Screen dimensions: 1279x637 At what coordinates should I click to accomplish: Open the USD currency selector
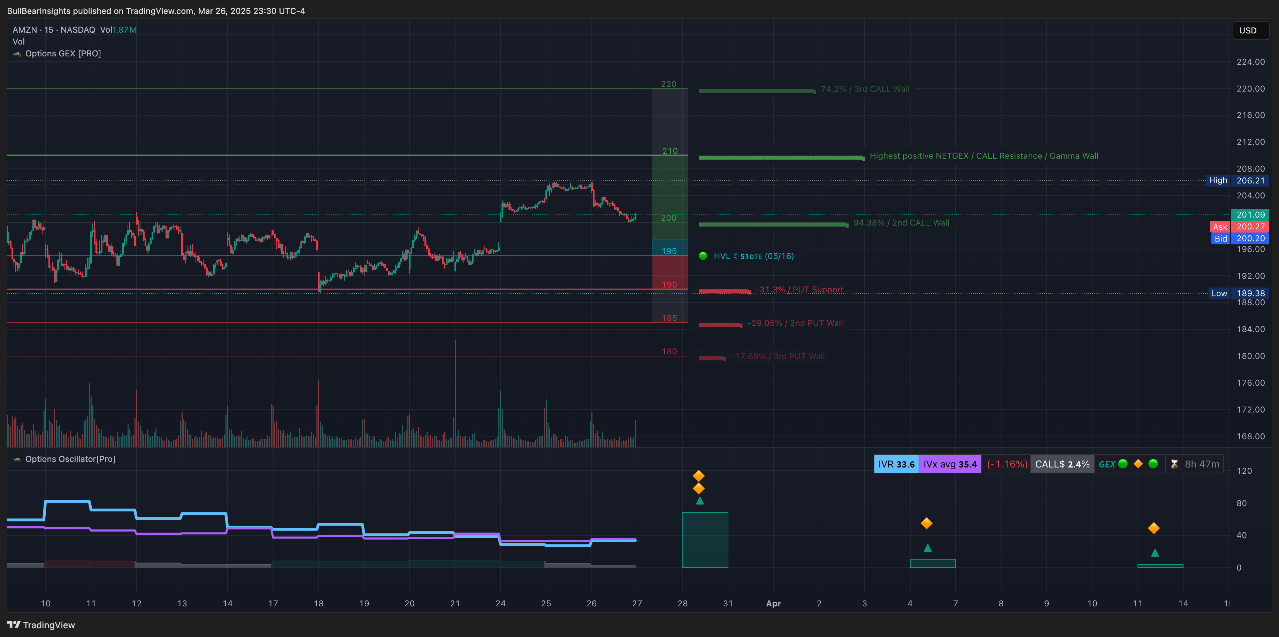[x=1250, y=30]
